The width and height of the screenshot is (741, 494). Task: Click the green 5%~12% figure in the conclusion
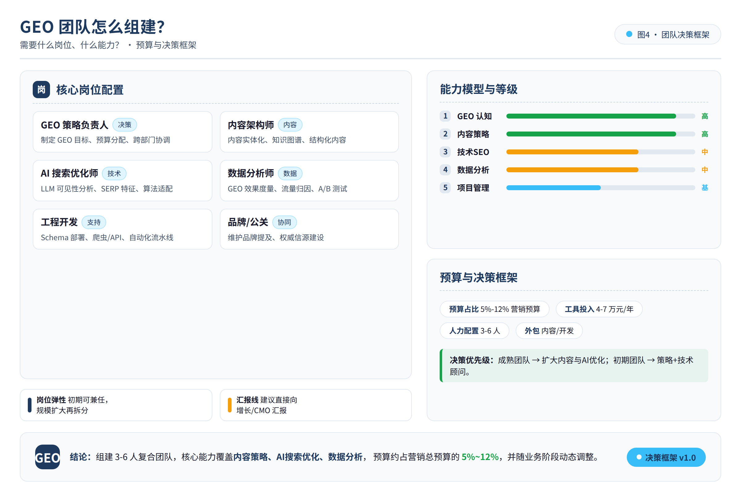coord(480,457)
